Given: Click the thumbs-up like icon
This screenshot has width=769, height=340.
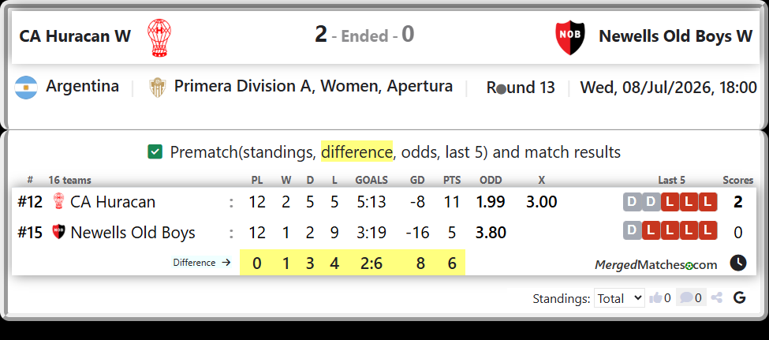Looking at the screenshot, I should click(655, 298).
